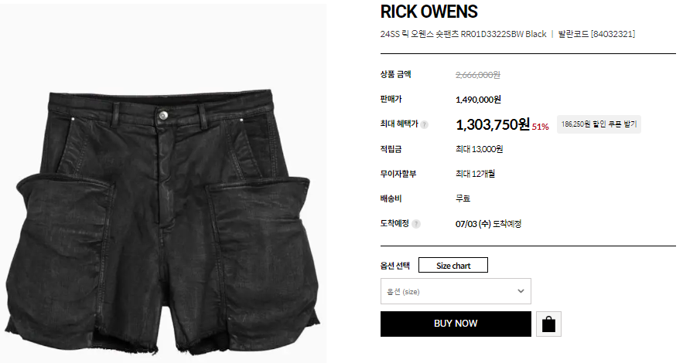Image resolution: width=683 pixels, height=363 pixels.
Task: Add item using the shopping bag icon
Action: click(x=548, y=324)
